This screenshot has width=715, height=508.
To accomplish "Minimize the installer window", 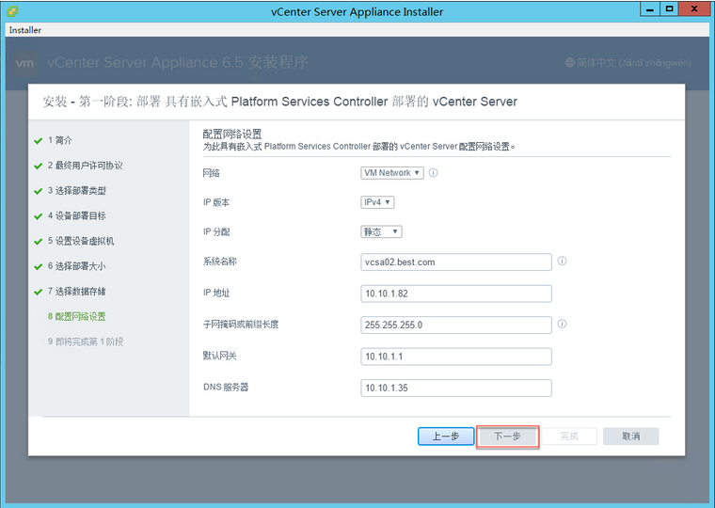I will pos(650,9).
